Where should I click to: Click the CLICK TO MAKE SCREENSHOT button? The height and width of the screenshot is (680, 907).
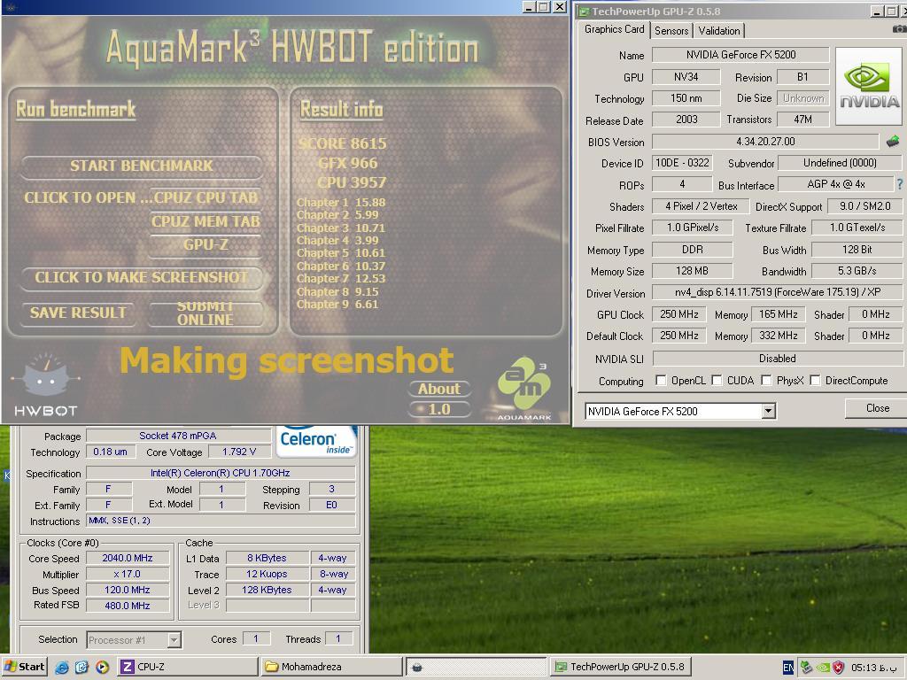coord(142,277)
